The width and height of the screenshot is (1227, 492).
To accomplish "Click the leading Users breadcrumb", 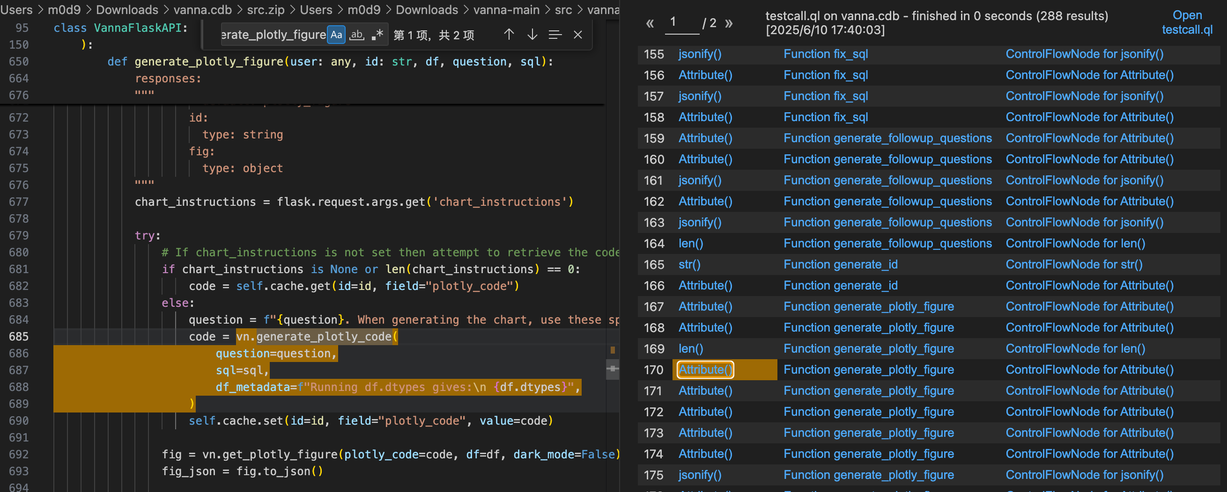I will (16, 9).
